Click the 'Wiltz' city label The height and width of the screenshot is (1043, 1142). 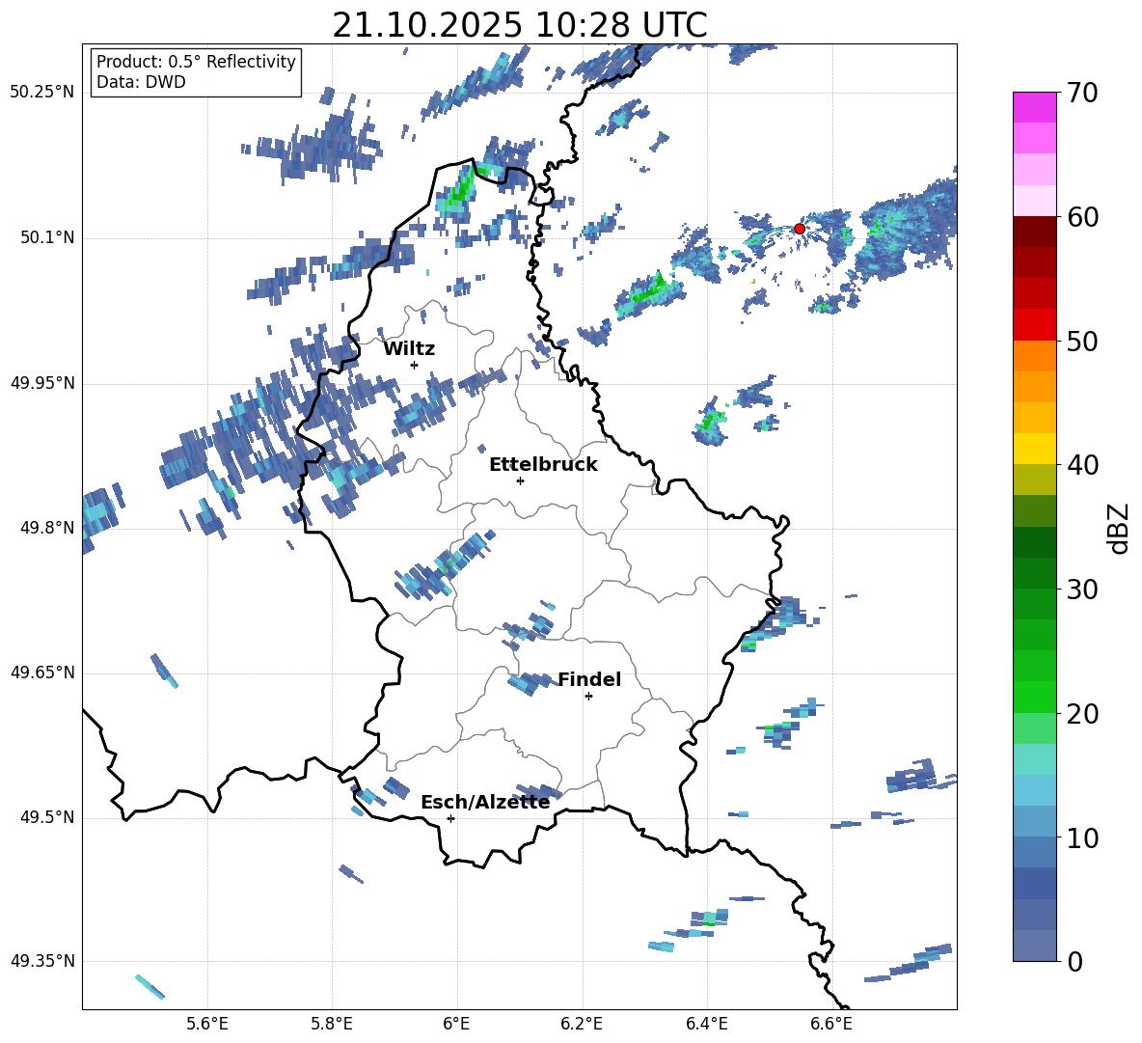click(409, 349)
